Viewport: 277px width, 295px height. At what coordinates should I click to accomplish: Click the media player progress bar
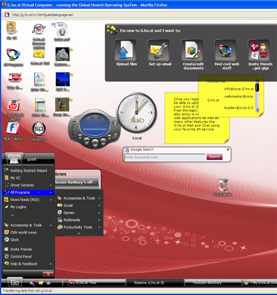95,129
